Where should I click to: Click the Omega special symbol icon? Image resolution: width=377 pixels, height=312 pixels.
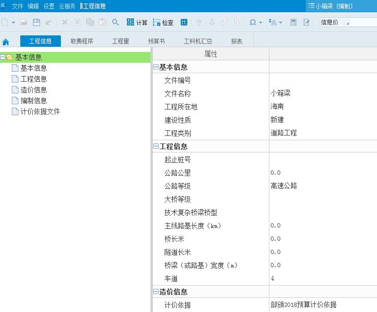click(x=253, y=22)
